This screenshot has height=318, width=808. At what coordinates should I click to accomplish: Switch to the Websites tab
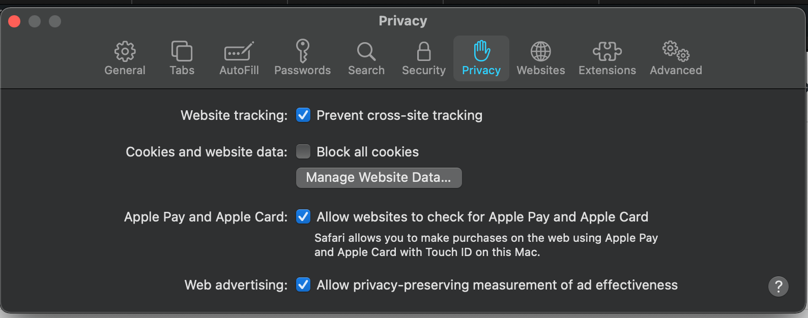[540, 58]
